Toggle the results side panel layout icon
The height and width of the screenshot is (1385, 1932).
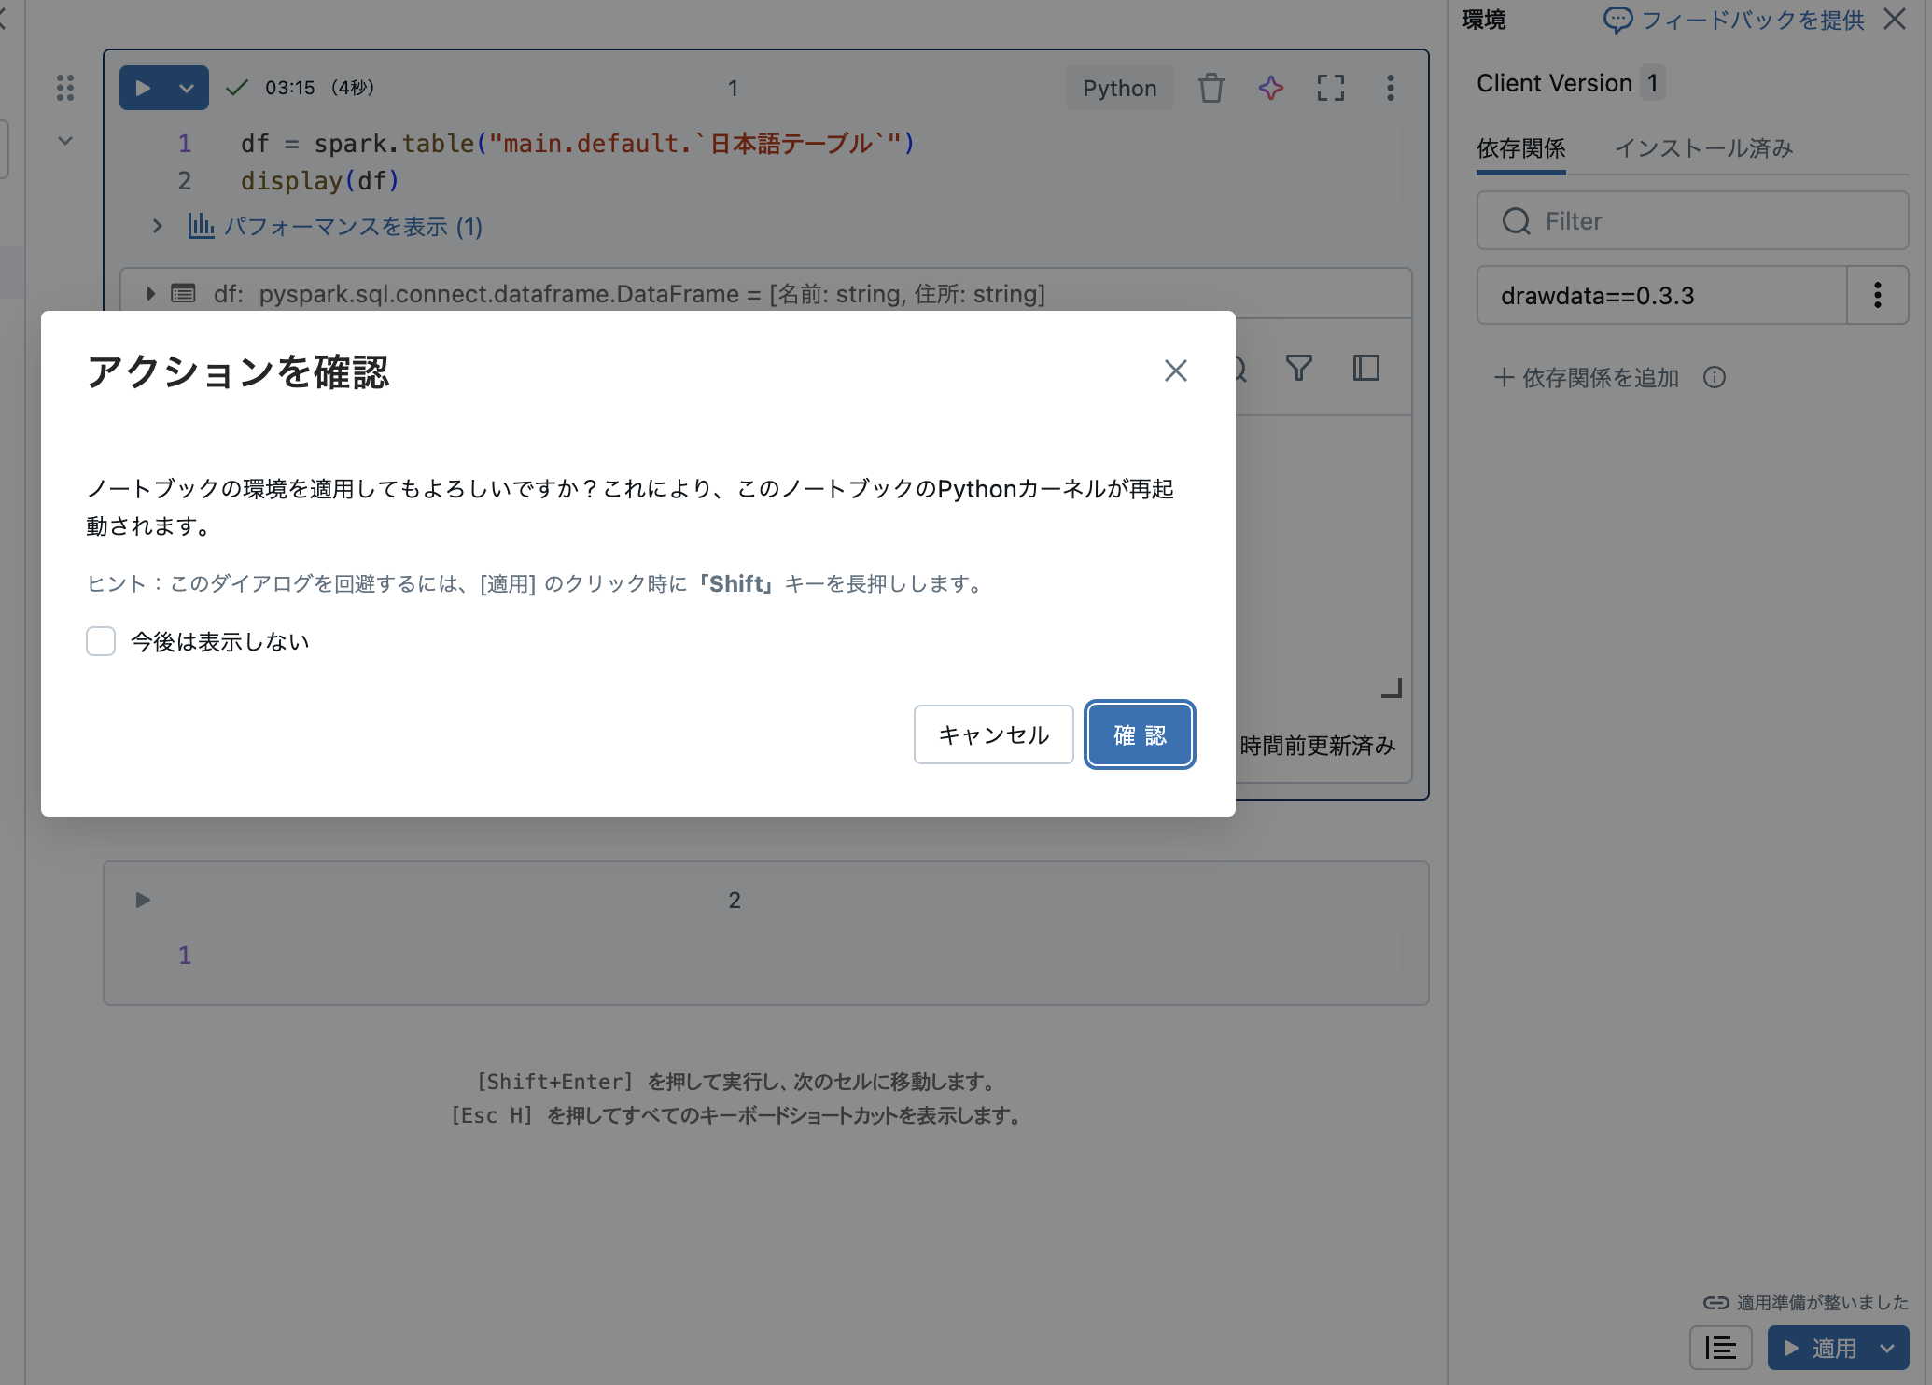1365,369
